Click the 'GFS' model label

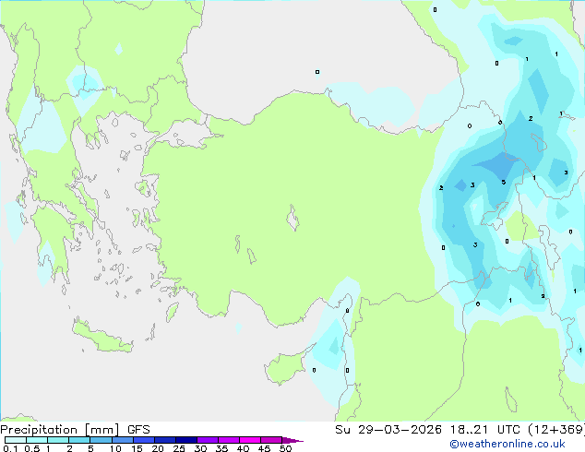[x=138, y=430]
